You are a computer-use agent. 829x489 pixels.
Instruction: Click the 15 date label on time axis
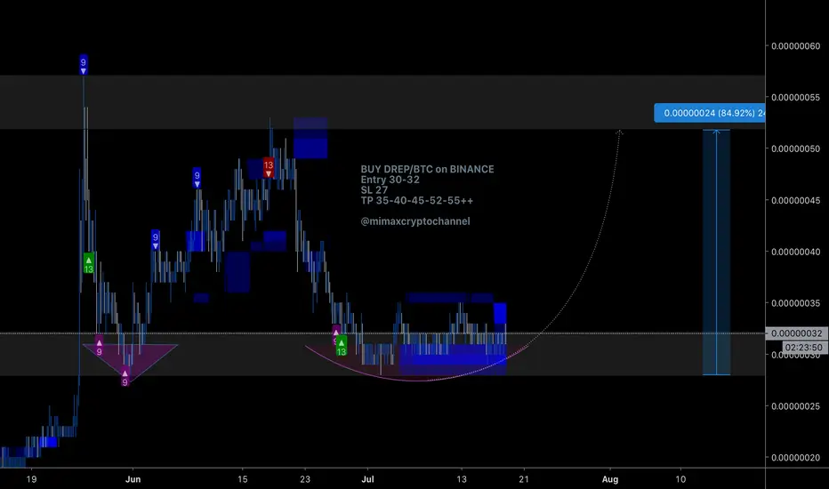click(x=242, y=479)
